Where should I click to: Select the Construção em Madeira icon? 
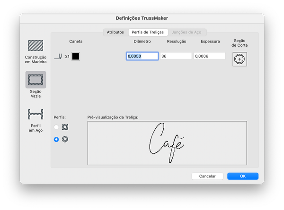tap(35, 45)
